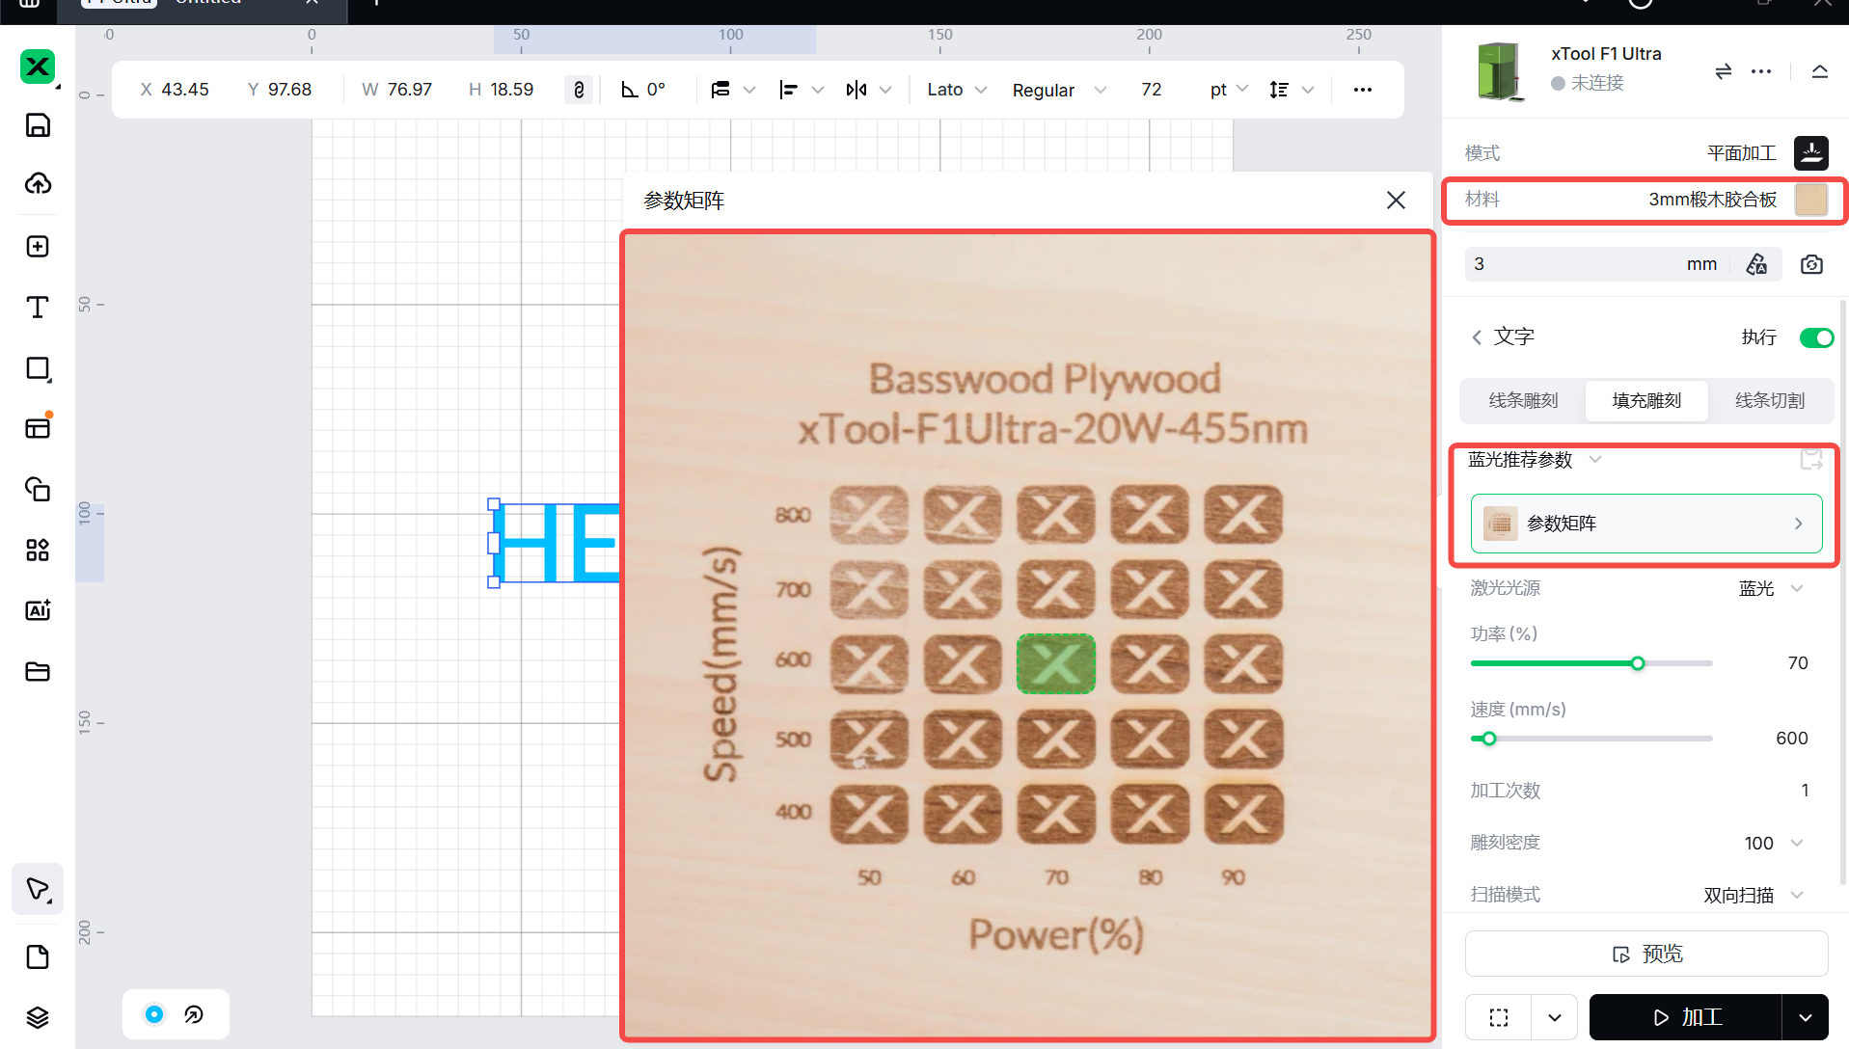This screenshot has width=1849, height=1049.
Task: Toggle the aspect ratio lock
Action: 579,90
